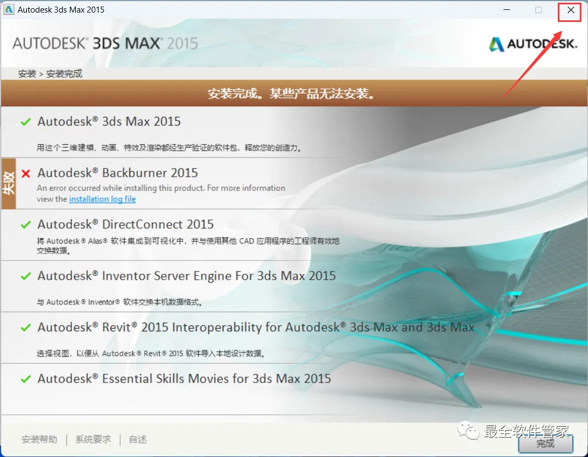Click the red X icon beside Backburner 2015
The image size is (588, 457).
26,173
